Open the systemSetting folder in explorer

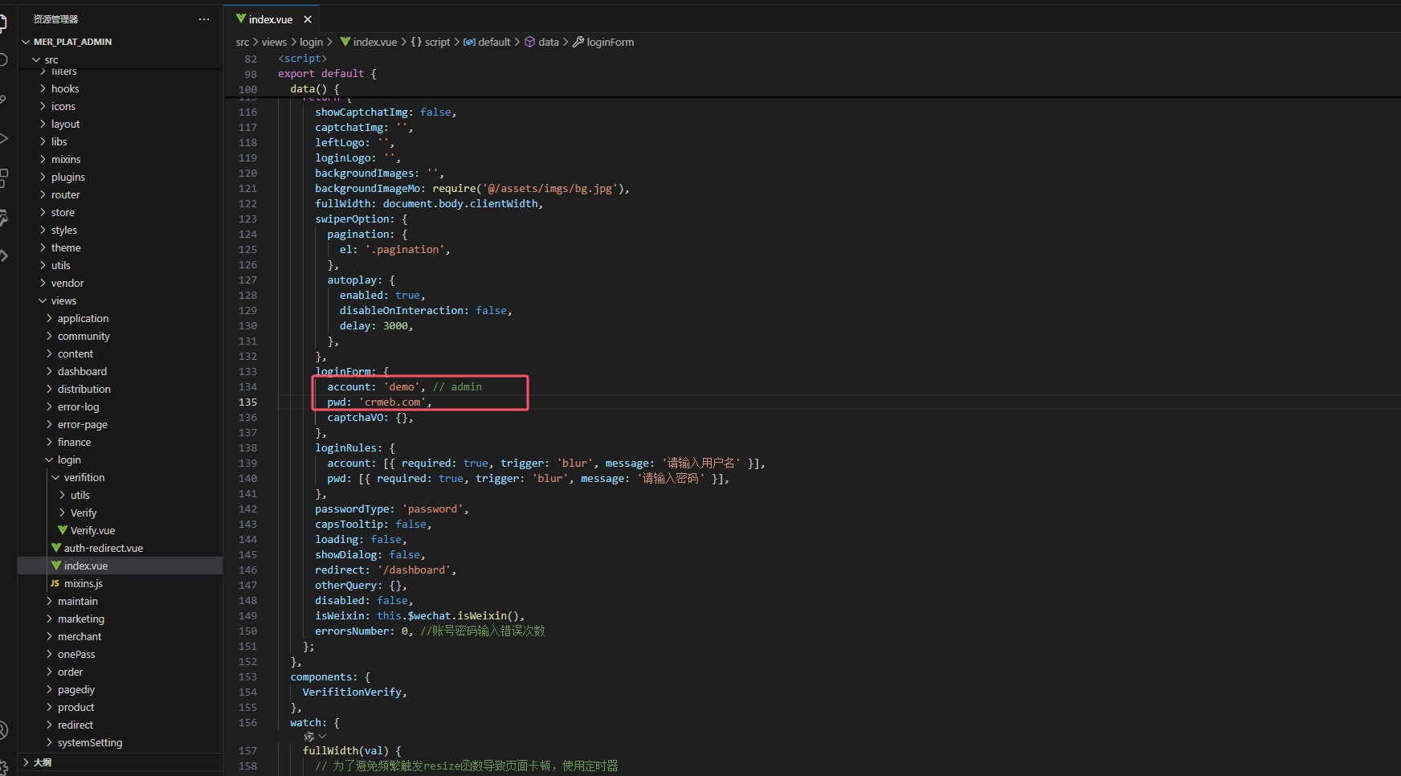90,742
